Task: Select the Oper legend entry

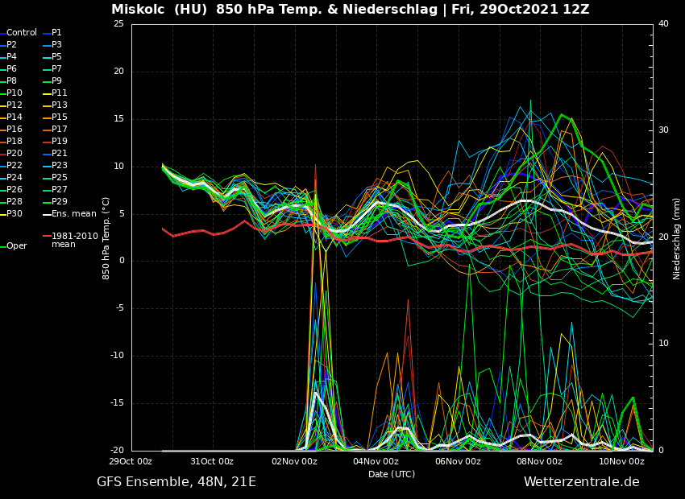Action: pos(16,246)
